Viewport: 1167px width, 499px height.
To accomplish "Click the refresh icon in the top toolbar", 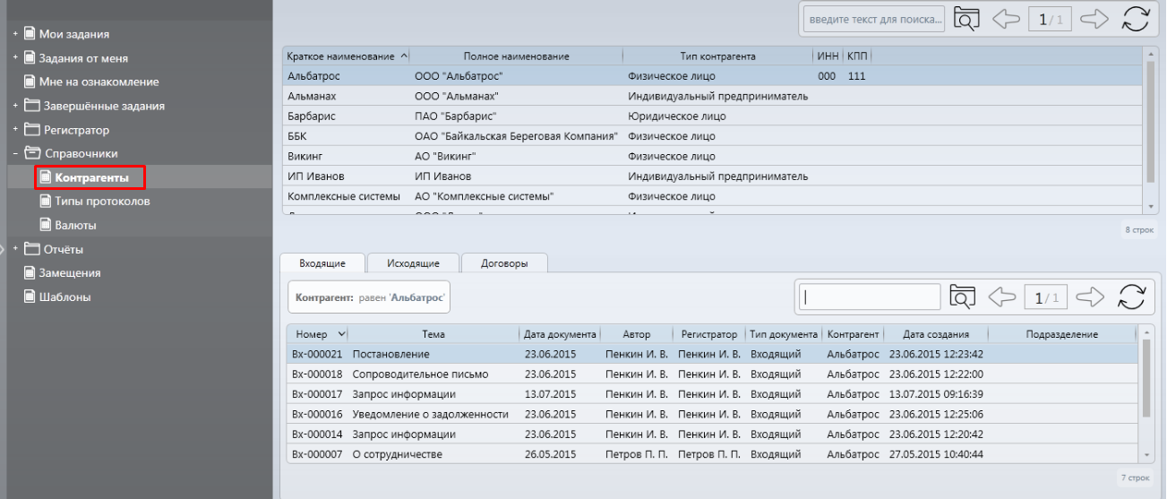I will (x=1135, y=19).
